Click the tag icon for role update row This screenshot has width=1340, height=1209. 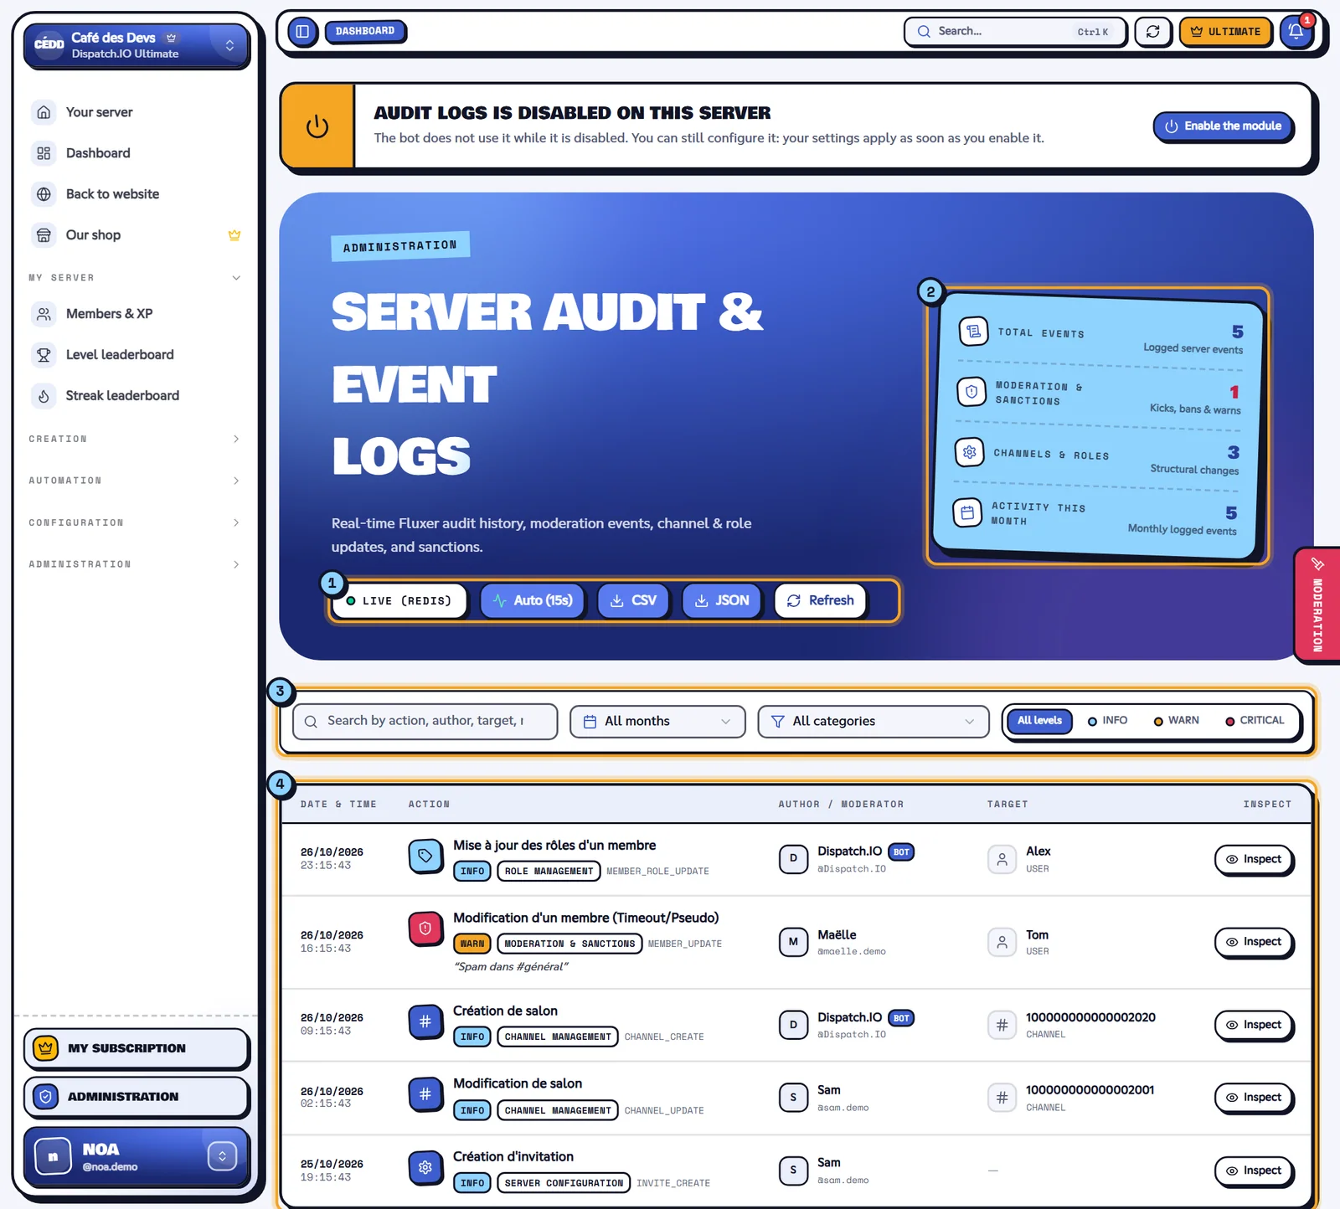tap(425, 856)
